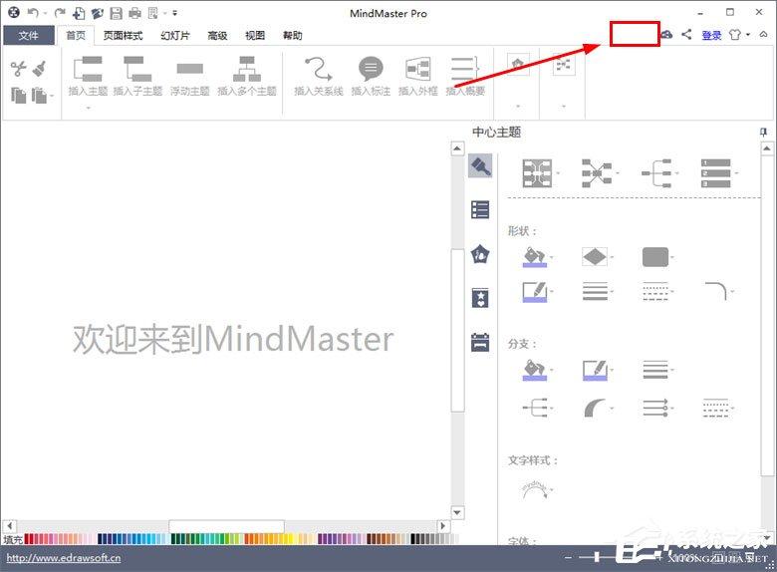Open the pentagon icon/mark panel tab
The width and height of the screenshot is (777, 572).
480,254
